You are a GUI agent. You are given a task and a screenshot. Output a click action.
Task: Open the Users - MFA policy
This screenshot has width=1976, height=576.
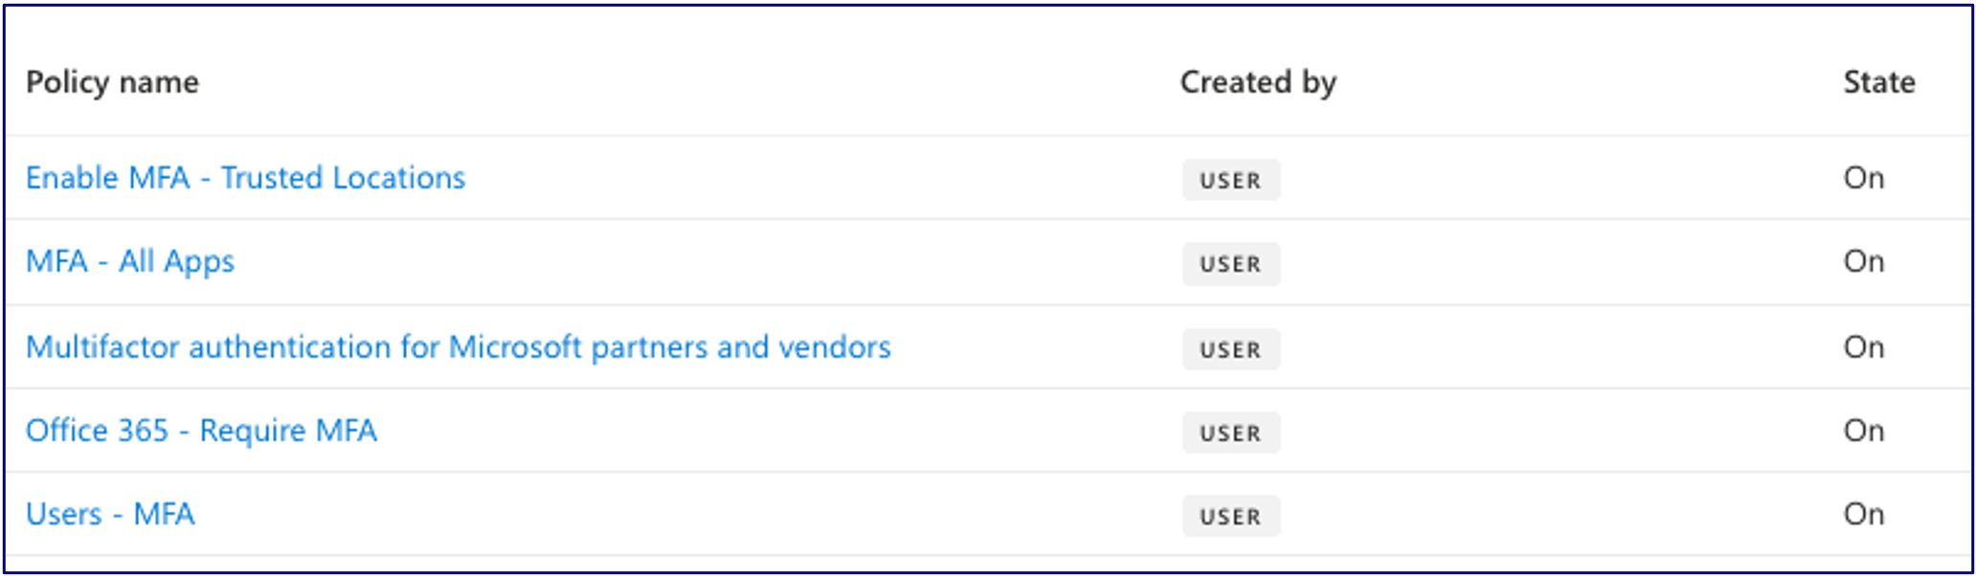coord(110,515)
